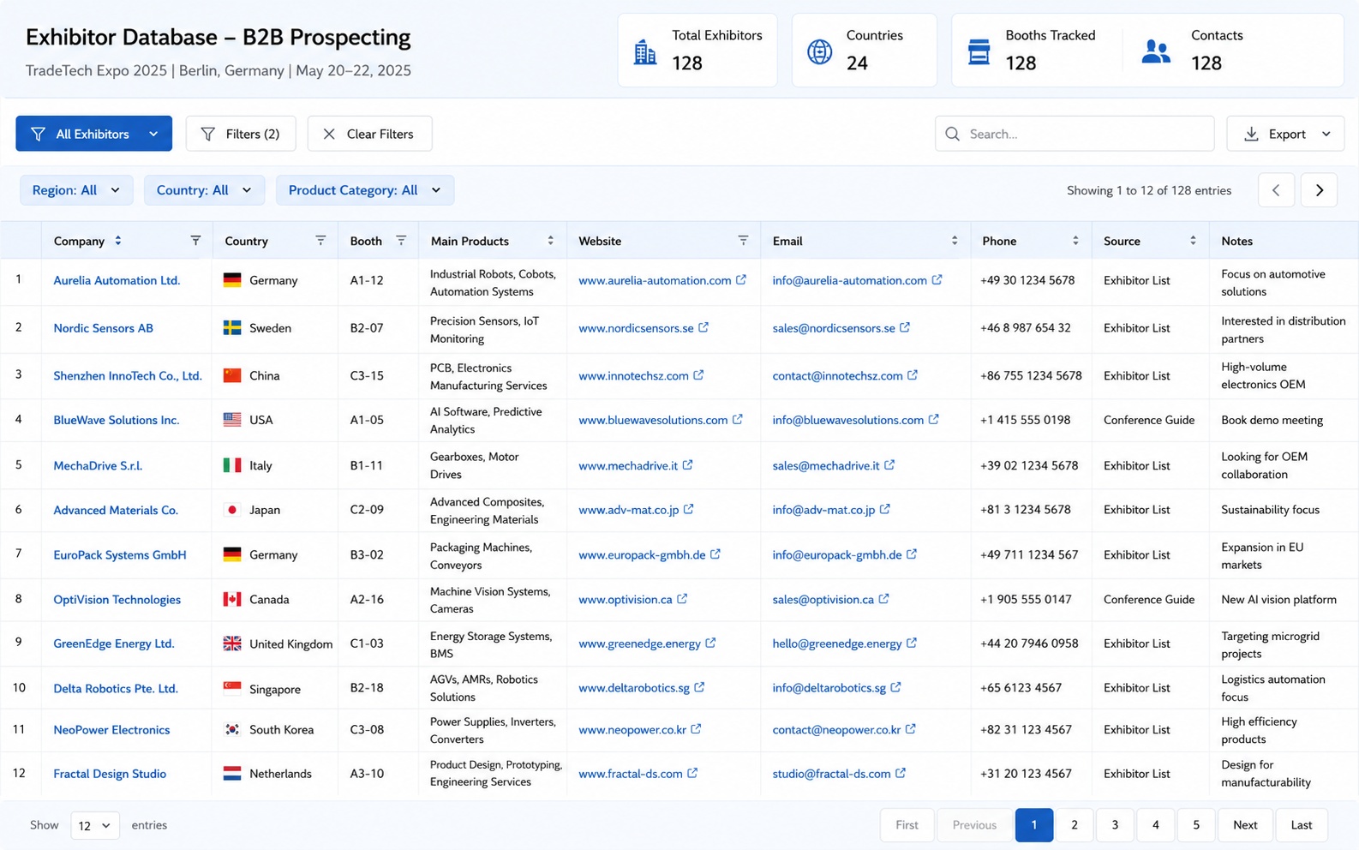The width and height of the screenshot is (1359, 850).
Task: Click the Website column filter icon
Action: click(x=743, y=241)
